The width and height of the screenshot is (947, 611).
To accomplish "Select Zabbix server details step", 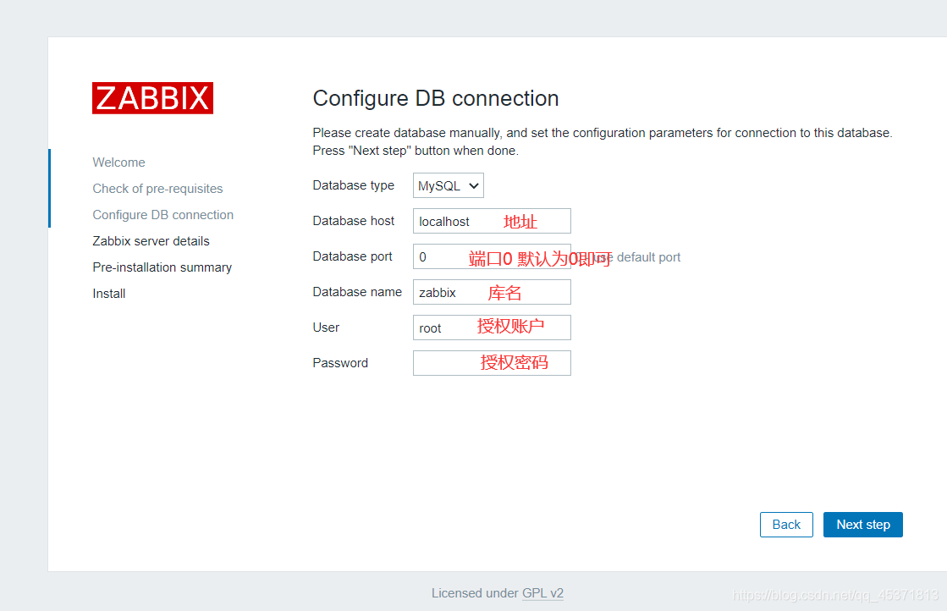I will 151,241.
